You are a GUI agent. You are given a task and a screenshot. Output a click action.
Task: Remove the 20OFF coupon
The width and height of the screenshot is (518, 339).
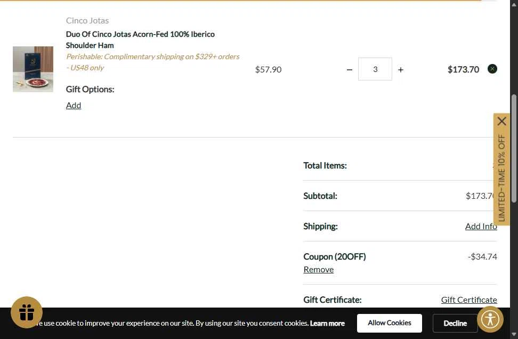(x=319, y=270)
